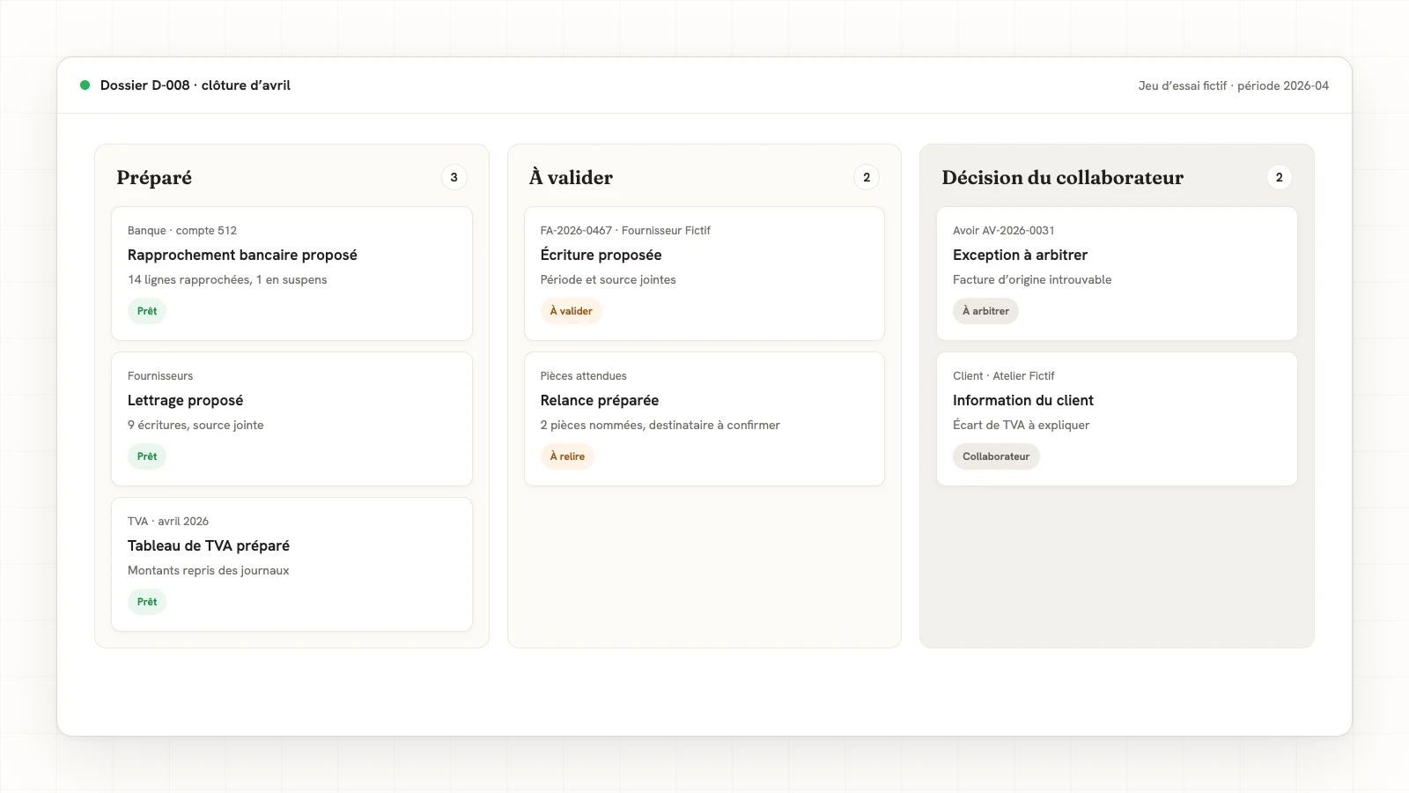The height and width of the screenshot is (793, 1409).
Task: Click the 'Prêt' tag on Lettrage proposé card
Action: pyautogui.click(x=147, y=456)
